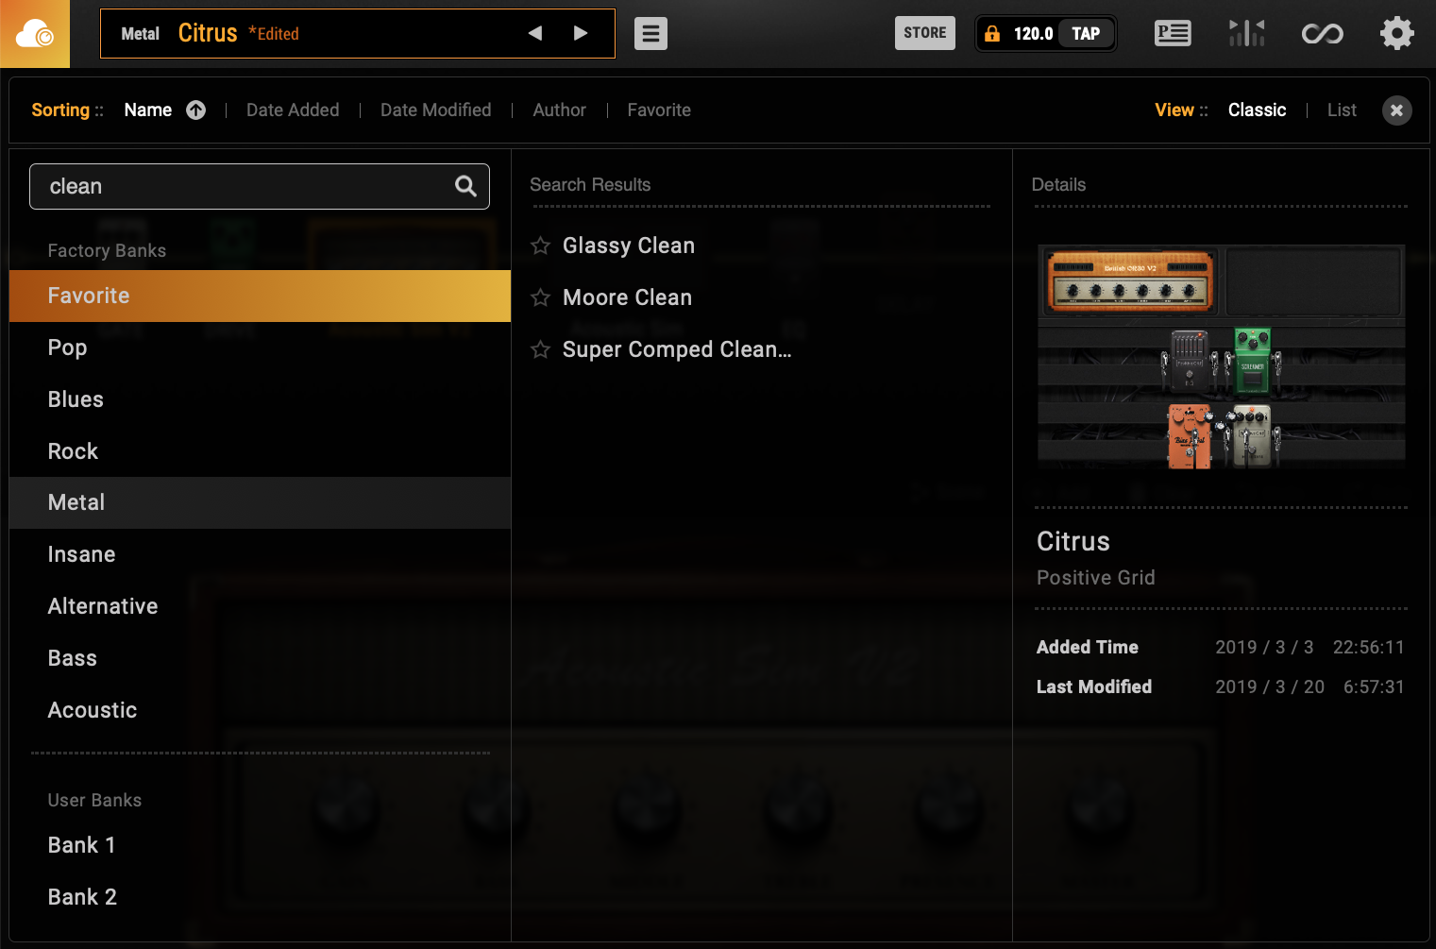Select the Bass bank

pos(260,658)
